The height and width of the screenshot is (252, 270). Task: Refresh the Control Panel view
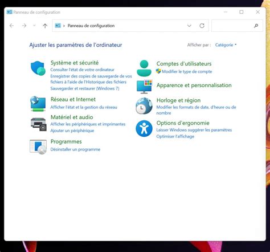click(202, 26)
